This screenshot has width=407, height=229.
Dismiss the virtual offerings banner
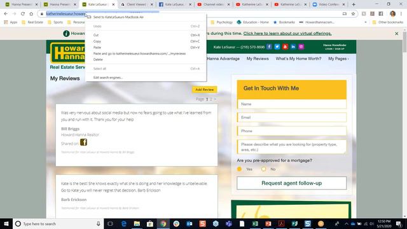pos(396,34)
